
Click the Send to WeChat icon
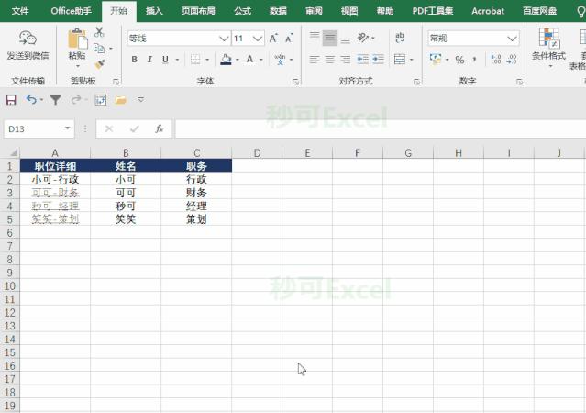[x=28, y=45]
